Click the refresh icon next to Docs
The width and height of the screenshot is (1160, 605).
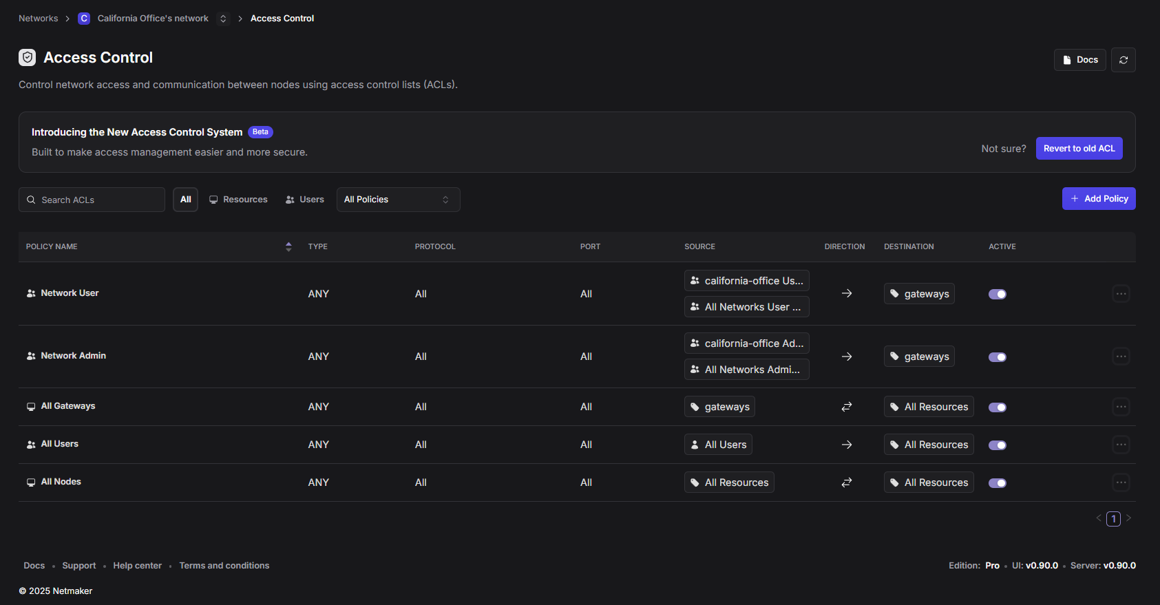(1123, 60)
